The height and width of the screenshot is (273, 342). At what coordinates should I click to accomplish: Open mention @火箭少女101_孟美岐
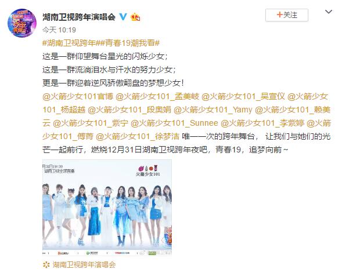(157, 96)
